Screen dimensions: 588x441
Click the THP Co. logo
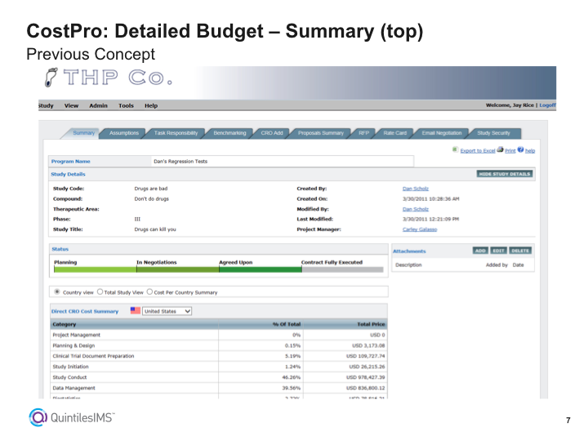[x=109, y=78]
